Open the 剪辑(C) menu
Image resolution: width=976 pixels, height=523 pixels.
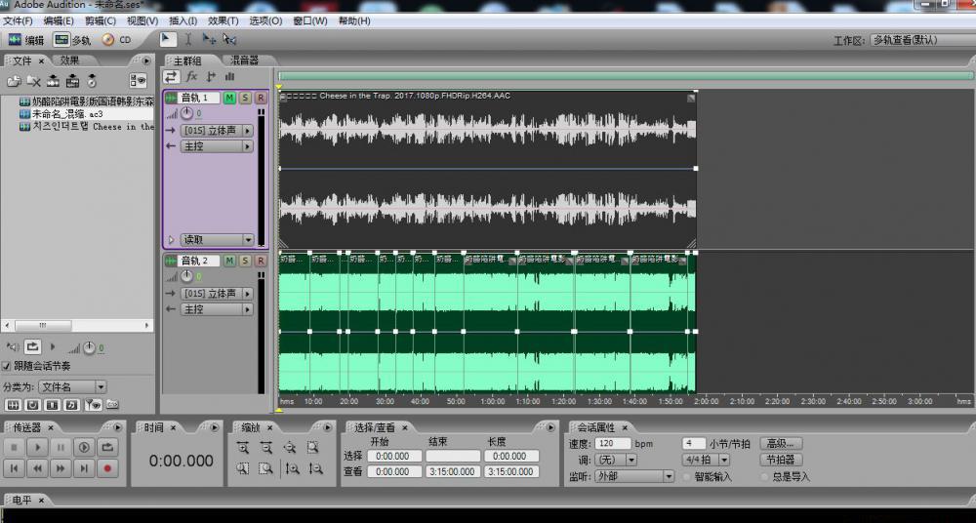coord(101,20)
